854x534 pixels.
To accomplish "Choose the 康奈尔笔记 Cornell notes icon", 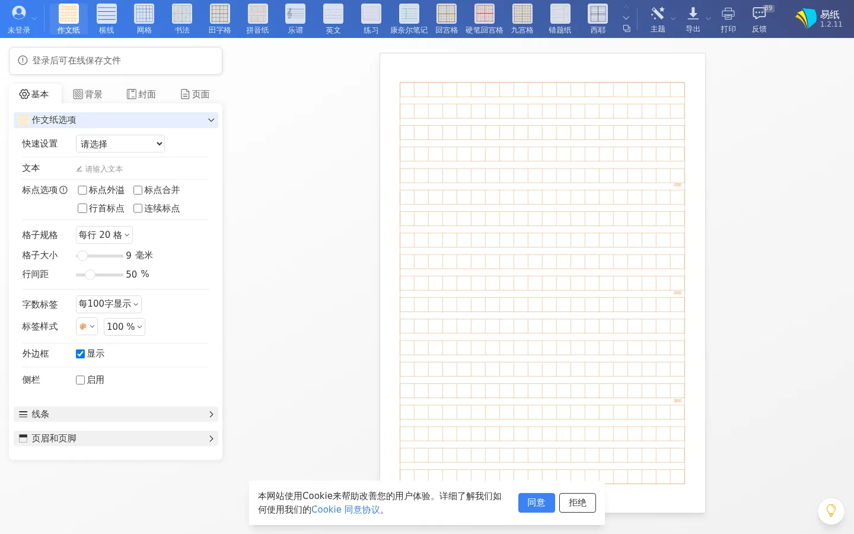I will click(x=409, y=18).
